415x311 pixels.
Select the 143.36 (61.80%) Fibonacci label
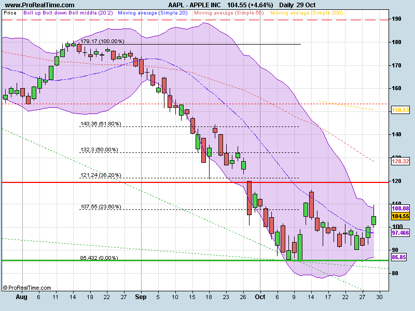[x=101, y=123]
